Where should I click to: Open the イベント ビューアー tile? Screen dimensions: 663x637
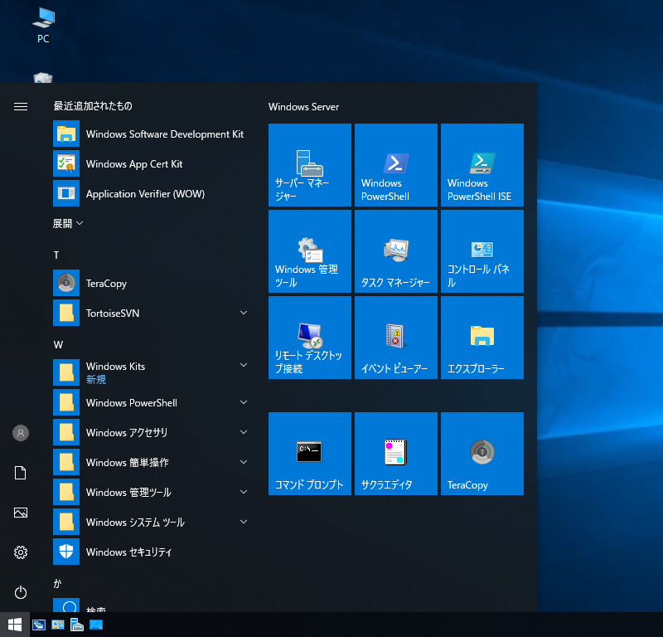[396, 338]
